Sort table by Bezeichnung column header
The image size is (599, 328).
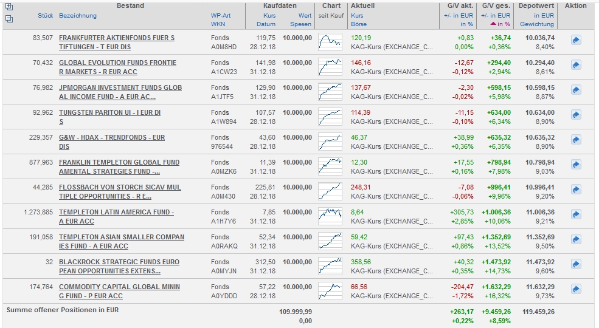point(78,15)
